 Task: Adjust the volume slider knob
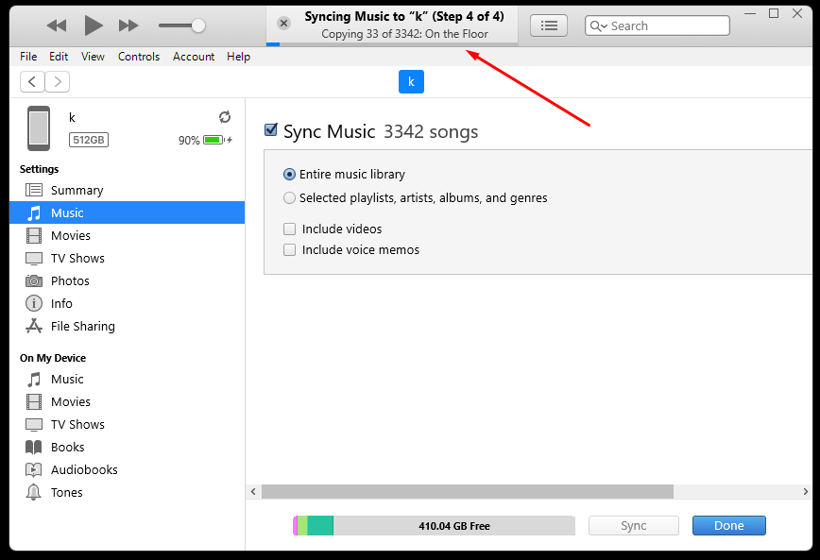tap(198, 25)
